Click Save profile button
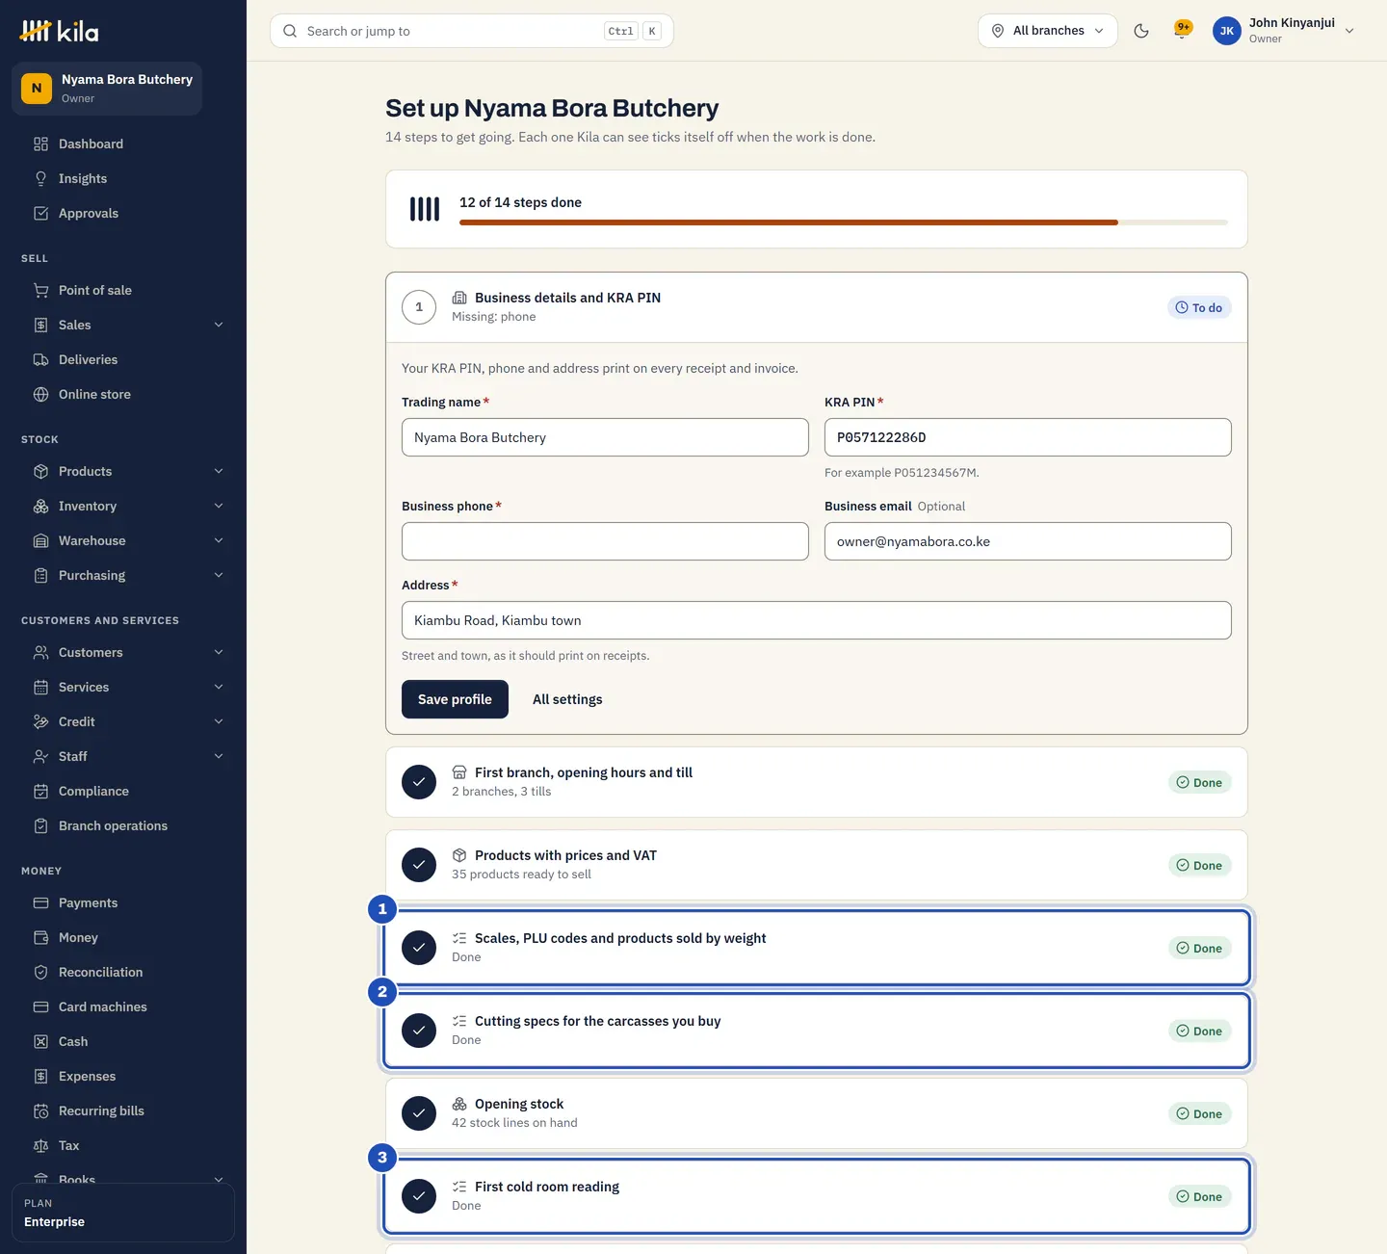This screenshot has width=1387, height=1254. click(x=455, y=699)
